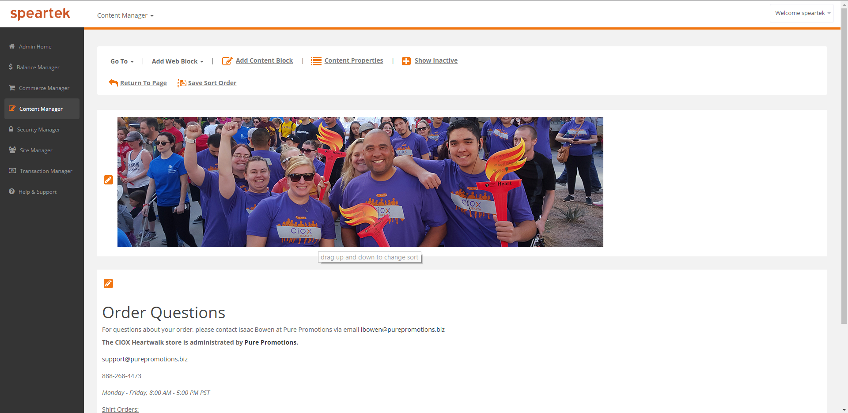Click the Admin Home house icon
This screenshot has width=848, height=413.
coord(12,46)
